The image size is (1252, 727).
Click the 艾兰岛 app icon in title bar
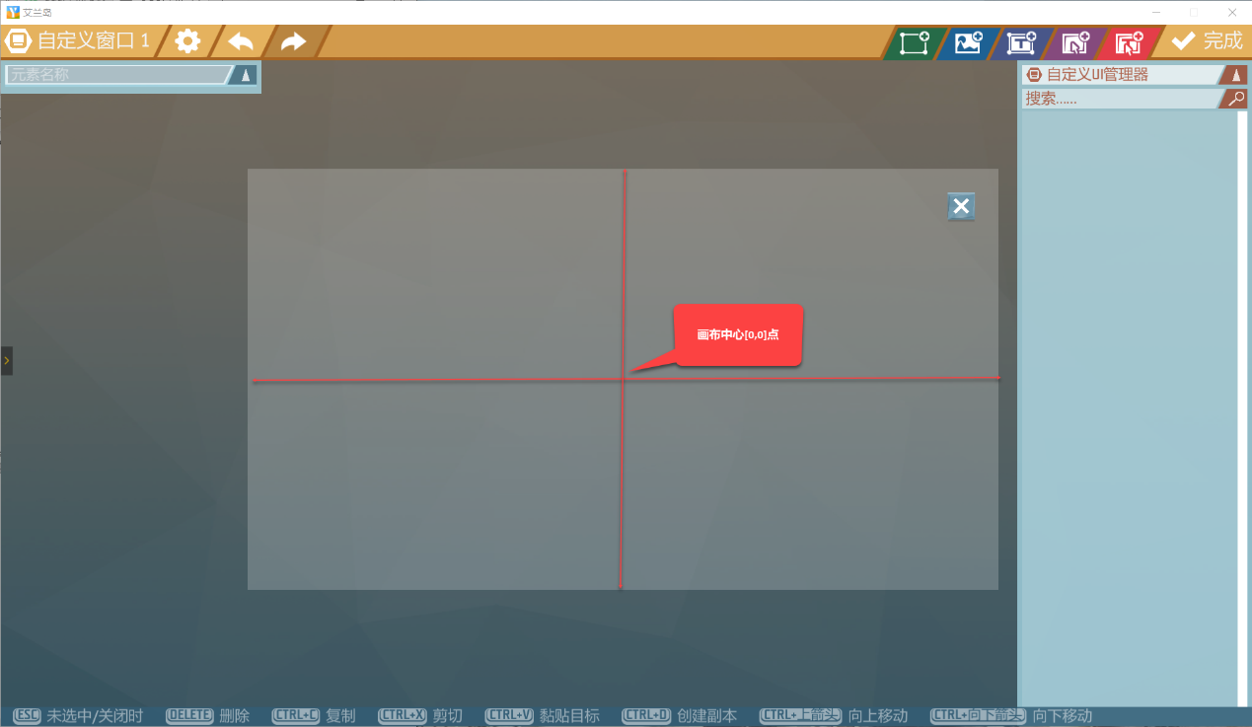(13, 12)
